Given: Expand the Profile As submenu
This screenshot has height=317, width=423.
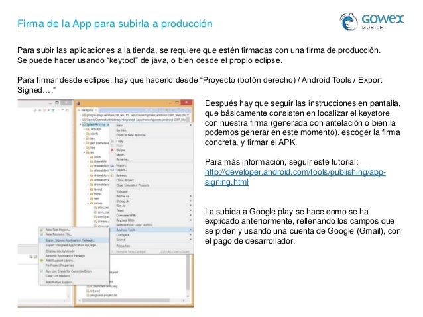Looking at the screenshot, I should pyautogui.click(x=151, y=196).
